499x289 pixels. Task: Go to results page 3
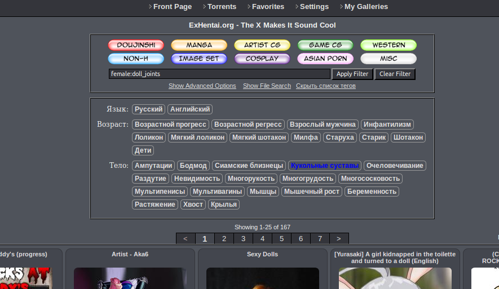[243, 238]
